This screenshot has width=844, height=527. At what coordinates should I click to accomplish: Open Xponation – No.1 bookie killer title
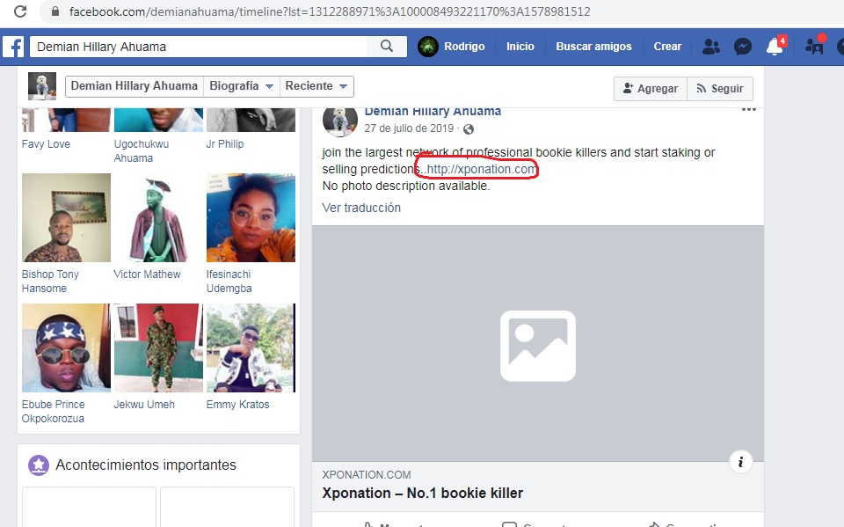423,493
